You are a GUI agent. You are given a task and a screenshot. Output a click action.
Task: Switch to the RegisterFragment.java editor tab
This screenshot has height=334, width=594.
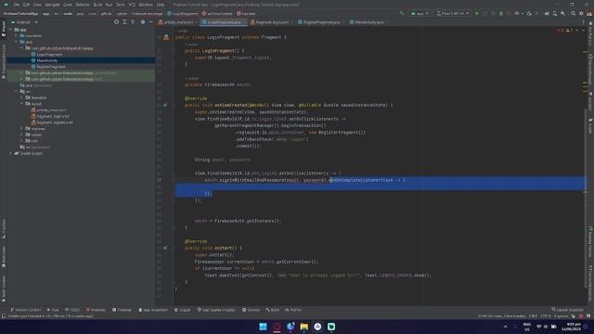click(321, 22)
